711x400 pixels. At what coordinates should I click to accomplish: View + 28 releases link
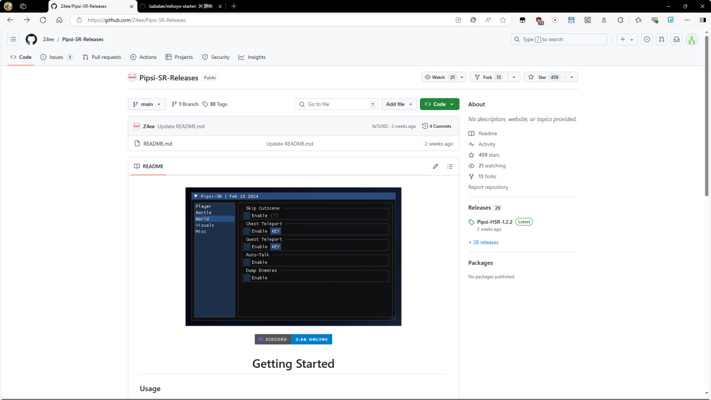[483, 242]
